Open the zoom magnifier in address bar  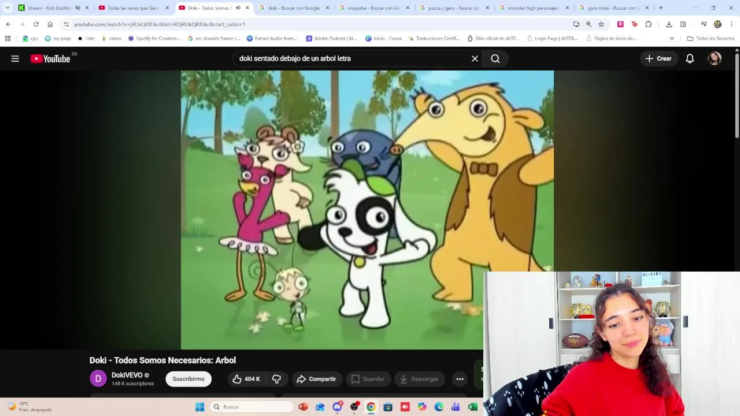click(x=589, y=24)
